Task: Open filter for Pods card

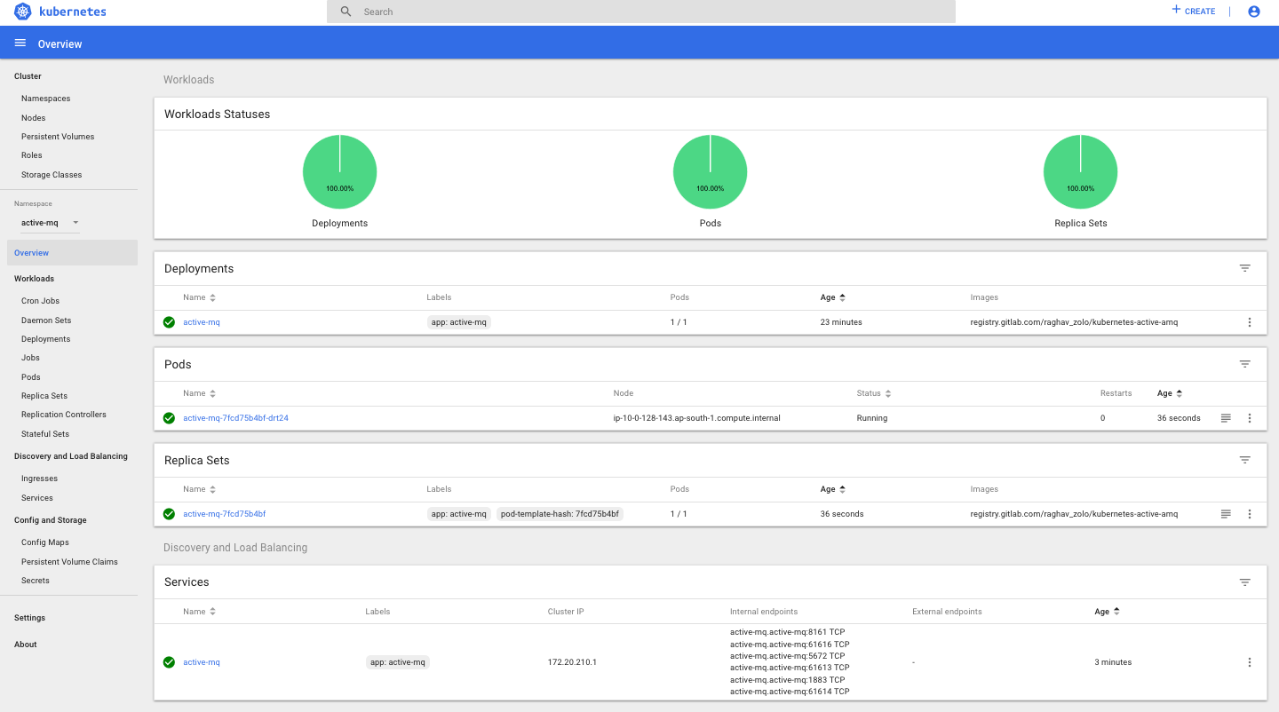Action: click(x=1245, y=364)
